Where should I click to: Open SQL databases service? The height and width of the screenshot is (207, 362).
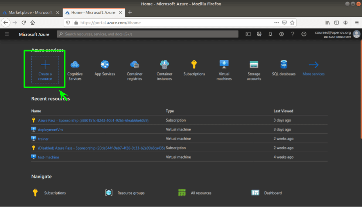(283, 68)
